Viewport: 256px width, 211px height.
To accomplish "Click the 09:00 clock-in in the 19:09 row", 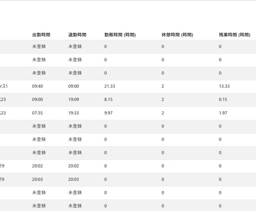I will pos(37,99).
